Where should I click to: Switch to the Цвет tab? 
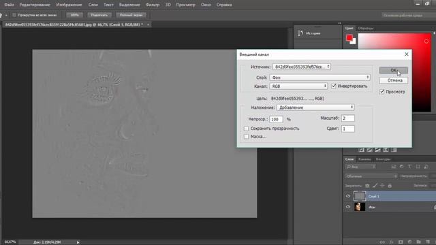pos(349,29)
